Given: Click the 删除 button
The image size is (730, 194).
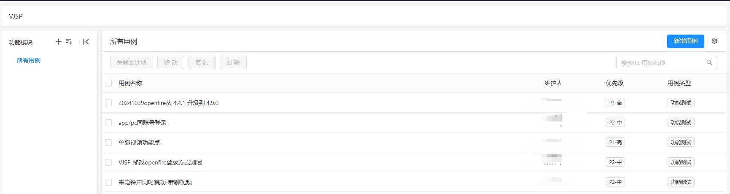Looking at the screenshot, I should coord(233,62).
